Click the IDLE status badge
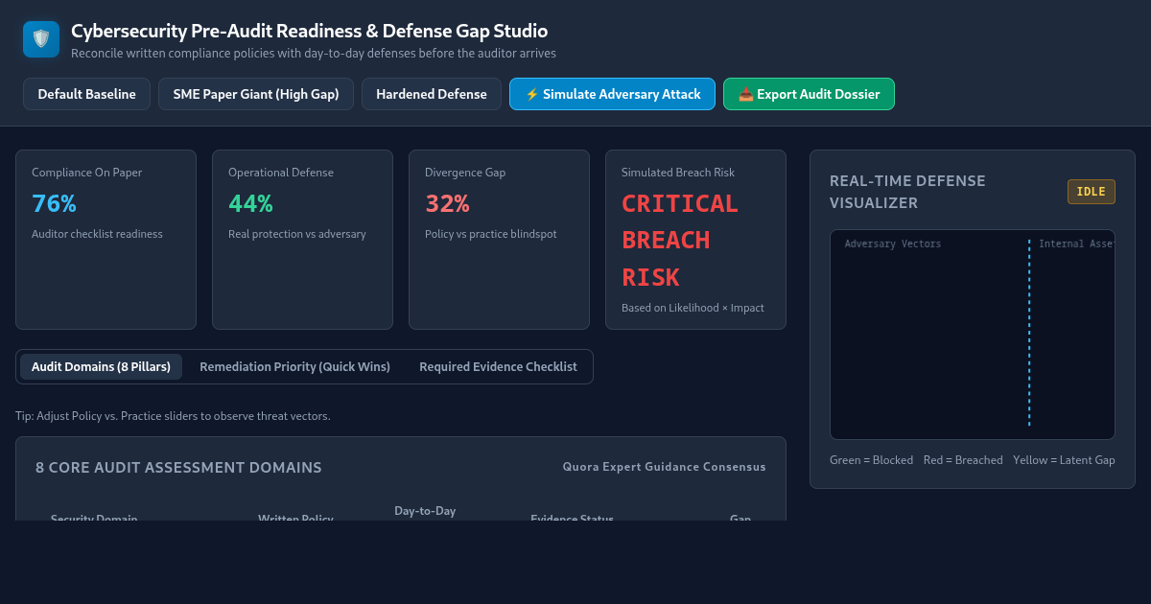 pyautogui.click(x=1092, y=192)
